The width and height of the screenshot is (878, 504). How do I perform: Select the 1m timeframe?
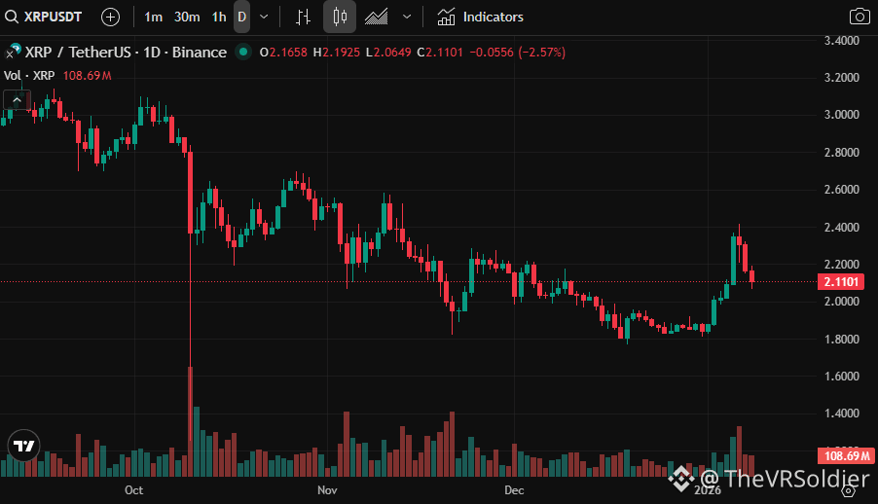click(153, 17)
